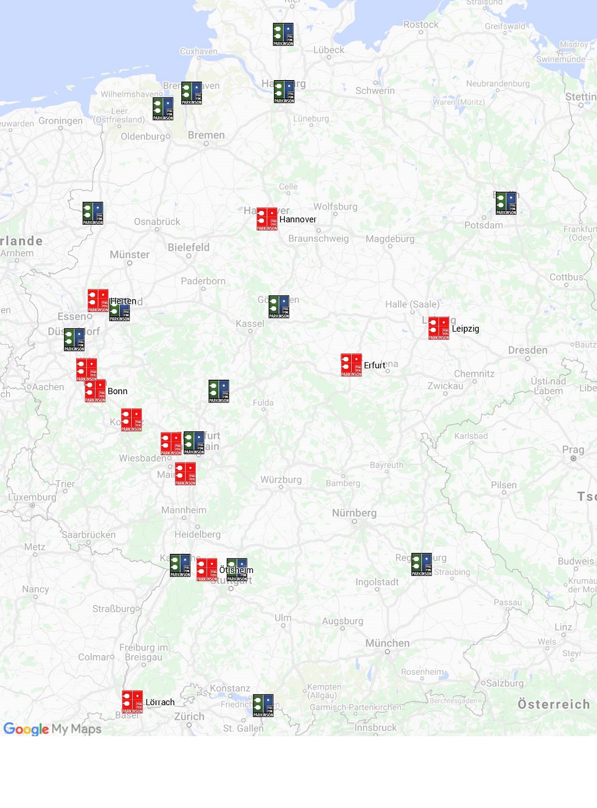Click the dark marker on Düsseldorf
This screenshot has width=597, height=808.
(74, 340)
